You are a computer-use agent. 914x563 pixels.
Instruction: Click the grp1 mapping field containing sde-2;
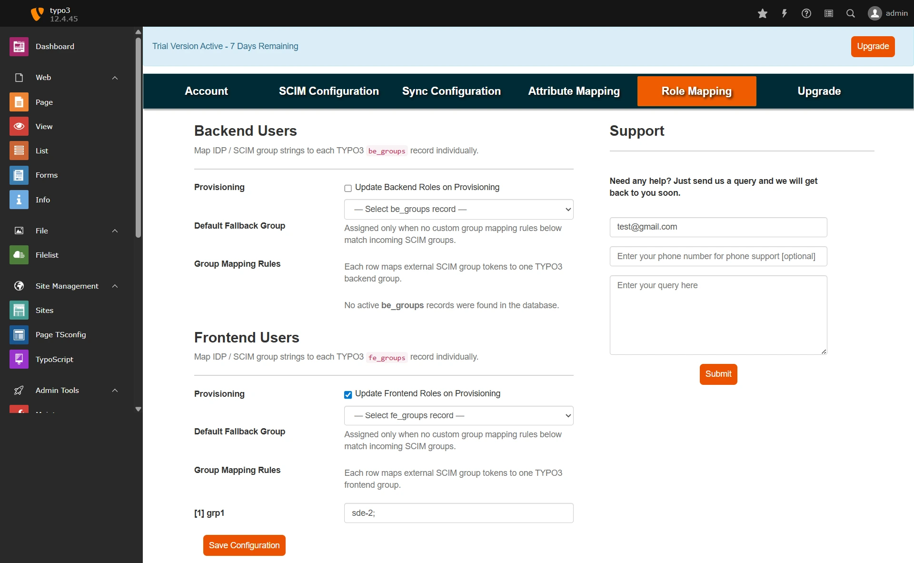458,513
